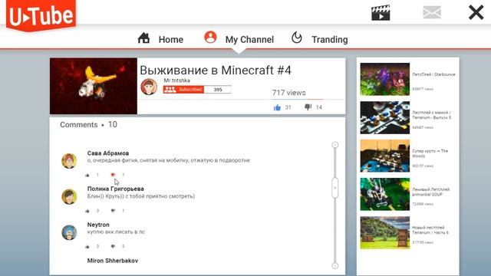The height and width of the screenshot is (276, 491).
Task: Click avatar of Полина Григорьева
Action: 69,196
